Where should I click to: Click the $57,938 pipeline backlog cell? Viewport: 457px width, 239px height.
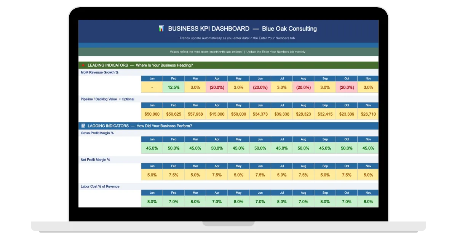195,114
